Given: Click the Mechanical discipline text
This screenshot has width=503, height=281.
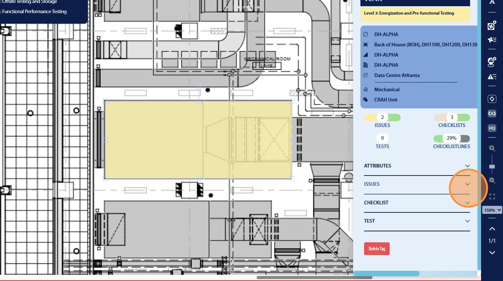Looking at the screenshot, I should pos(387,89).
